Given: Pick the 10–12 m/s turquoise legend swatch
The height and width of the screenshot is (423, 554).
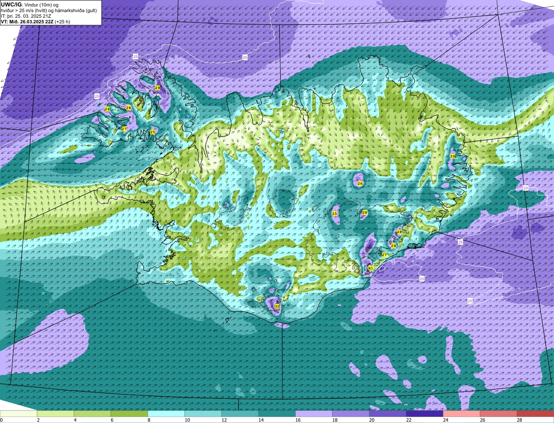Looking at the screenshot, I should click(203, 413).
